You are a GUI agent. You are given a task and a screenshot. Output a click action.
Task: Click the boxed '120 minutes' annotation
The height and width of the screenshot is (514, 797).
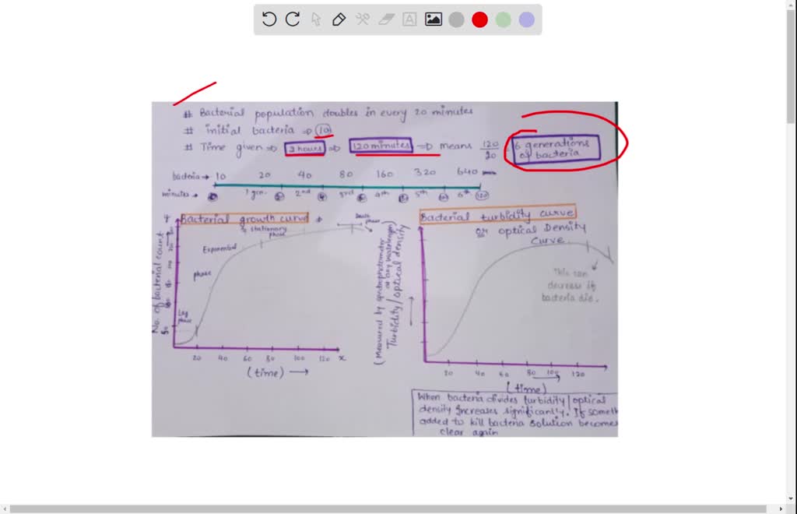[x=381, y=146]
